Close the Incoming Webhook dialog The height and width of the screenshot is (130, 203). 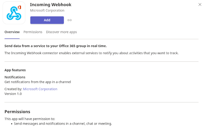200,4
